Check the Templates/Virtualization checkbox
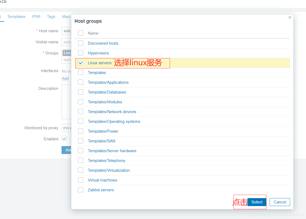The height and width of the screenshot is (219, 306). (81, 170)
